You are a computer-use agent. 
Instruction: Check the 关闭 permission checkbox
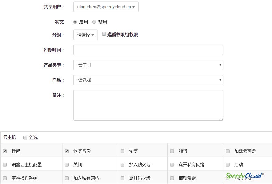[x=67, y=165]
